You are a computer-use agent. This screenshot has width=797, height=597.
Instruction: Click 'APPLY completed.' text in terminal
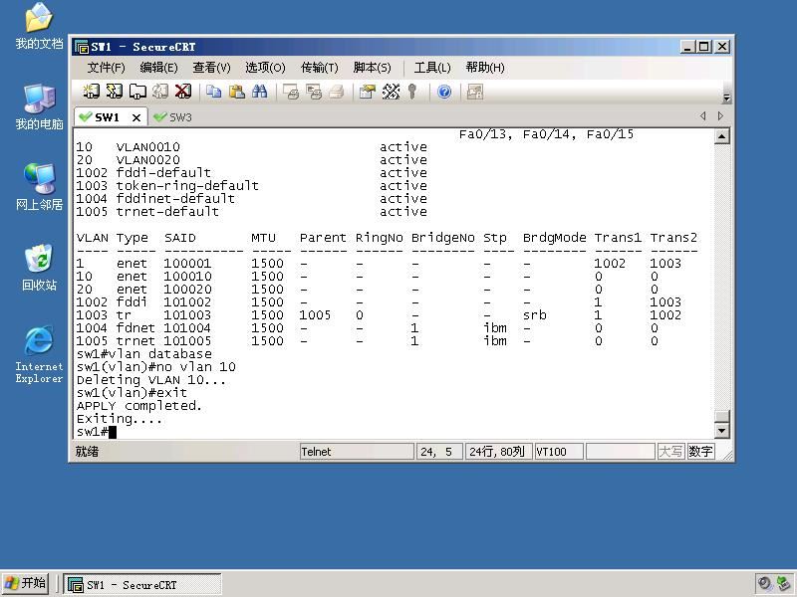(x=138, y=406)
